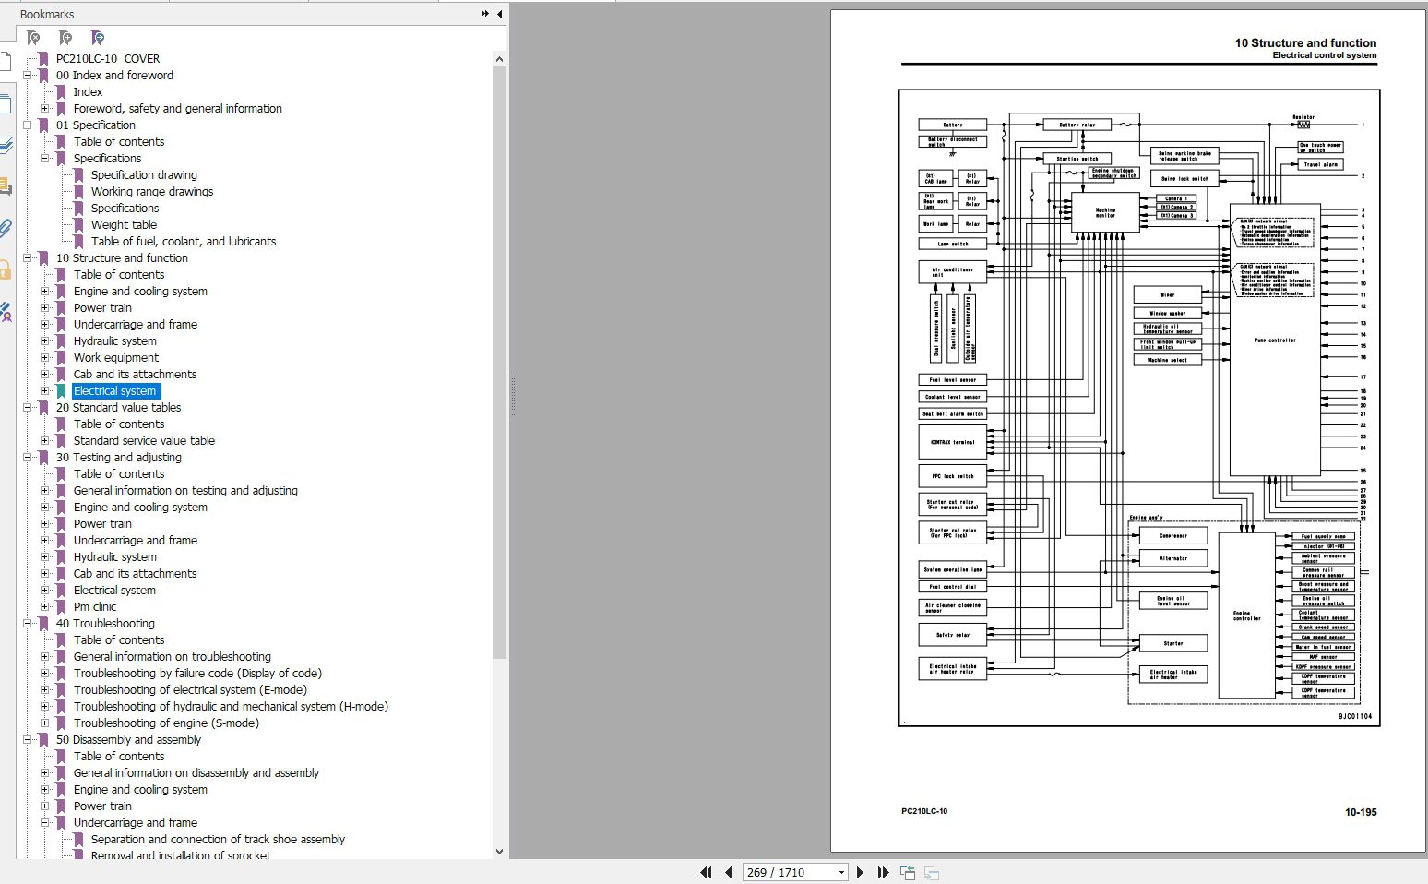Go to the previous page
Viewport: 1428px width, 884px height.
coord(729,872)
